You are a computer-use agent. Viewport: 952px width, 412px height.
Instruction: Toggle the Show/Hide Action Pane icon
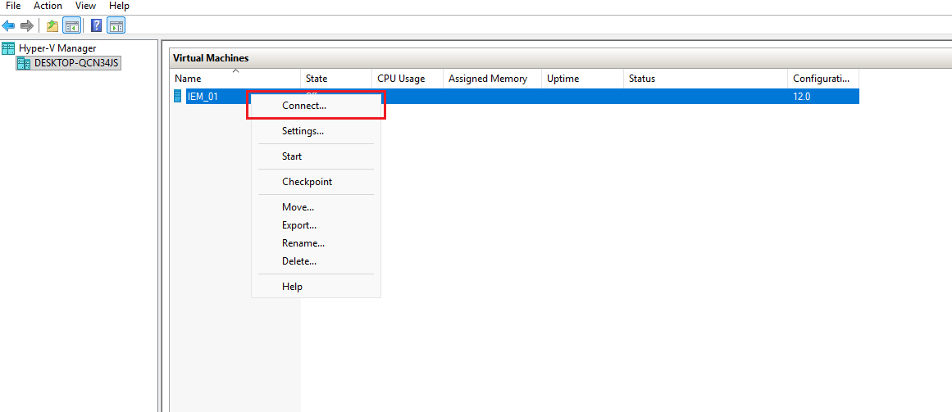[116, 25]
